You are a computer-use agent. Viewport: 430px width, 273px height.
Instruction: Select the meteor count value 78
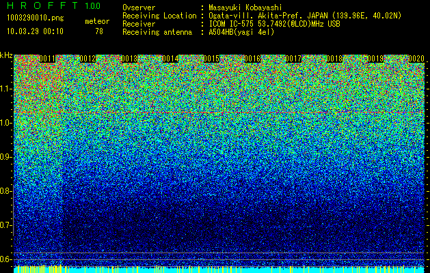[99, 31]
